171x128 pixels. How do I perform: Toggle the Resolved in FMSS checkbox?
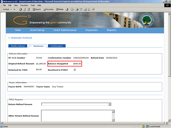(x=75, y=70)
